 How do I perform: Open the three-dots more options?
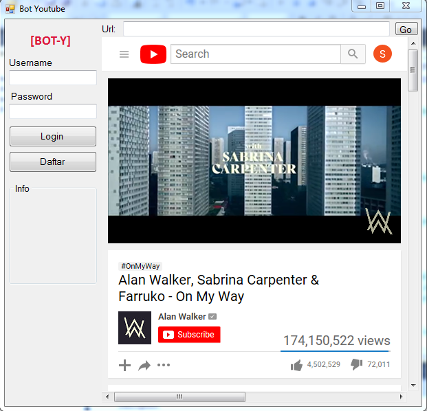164,365
